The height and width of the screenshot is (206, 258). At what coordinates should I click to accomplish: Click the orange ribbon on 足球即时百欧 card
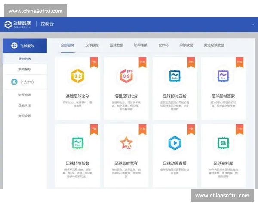pyautogui.click(x=240, y=62)
